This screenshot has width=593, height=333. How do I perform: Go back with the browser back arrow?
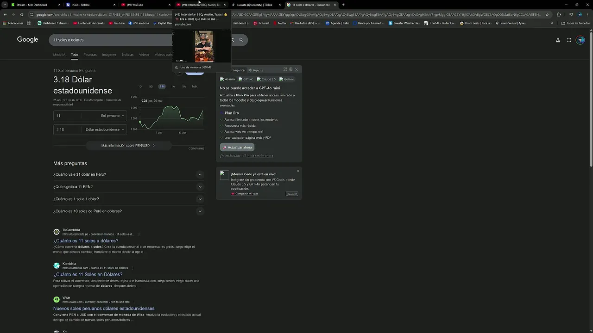(x=5, y=15)
